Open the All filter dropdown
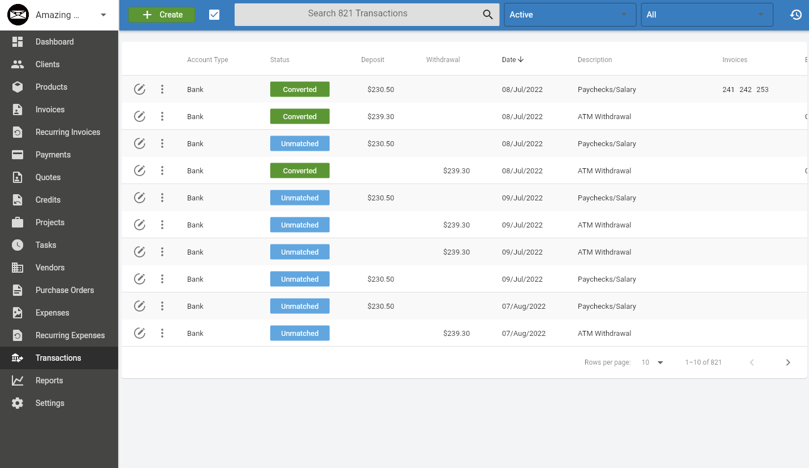Viewport: 809px width, 468px height. pos(707,15)
